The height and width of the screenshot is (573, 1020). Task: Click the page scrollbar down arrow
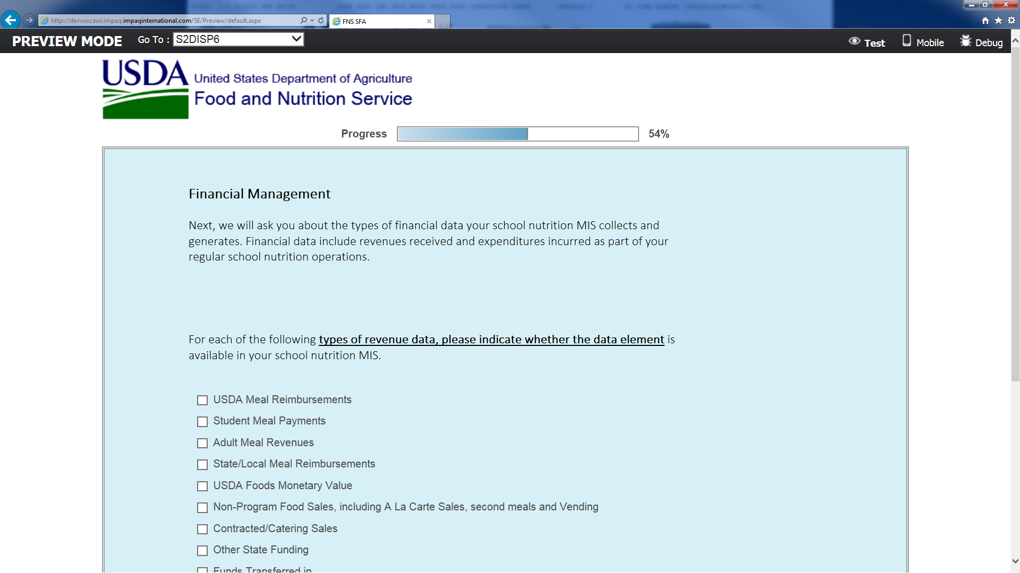point(1015,561)
